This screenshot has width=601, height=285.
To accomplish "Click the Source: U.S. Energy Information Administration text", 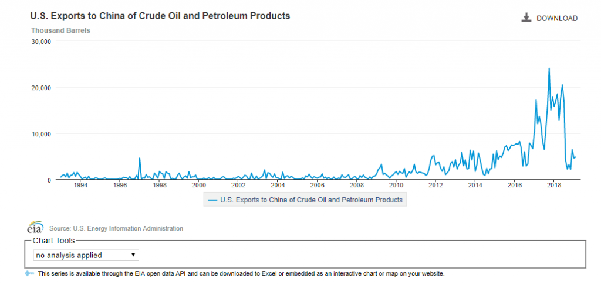I will (116, 228).
